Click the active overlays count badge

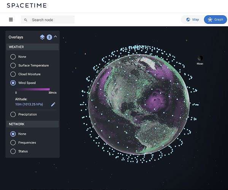(x=49, y=37)
